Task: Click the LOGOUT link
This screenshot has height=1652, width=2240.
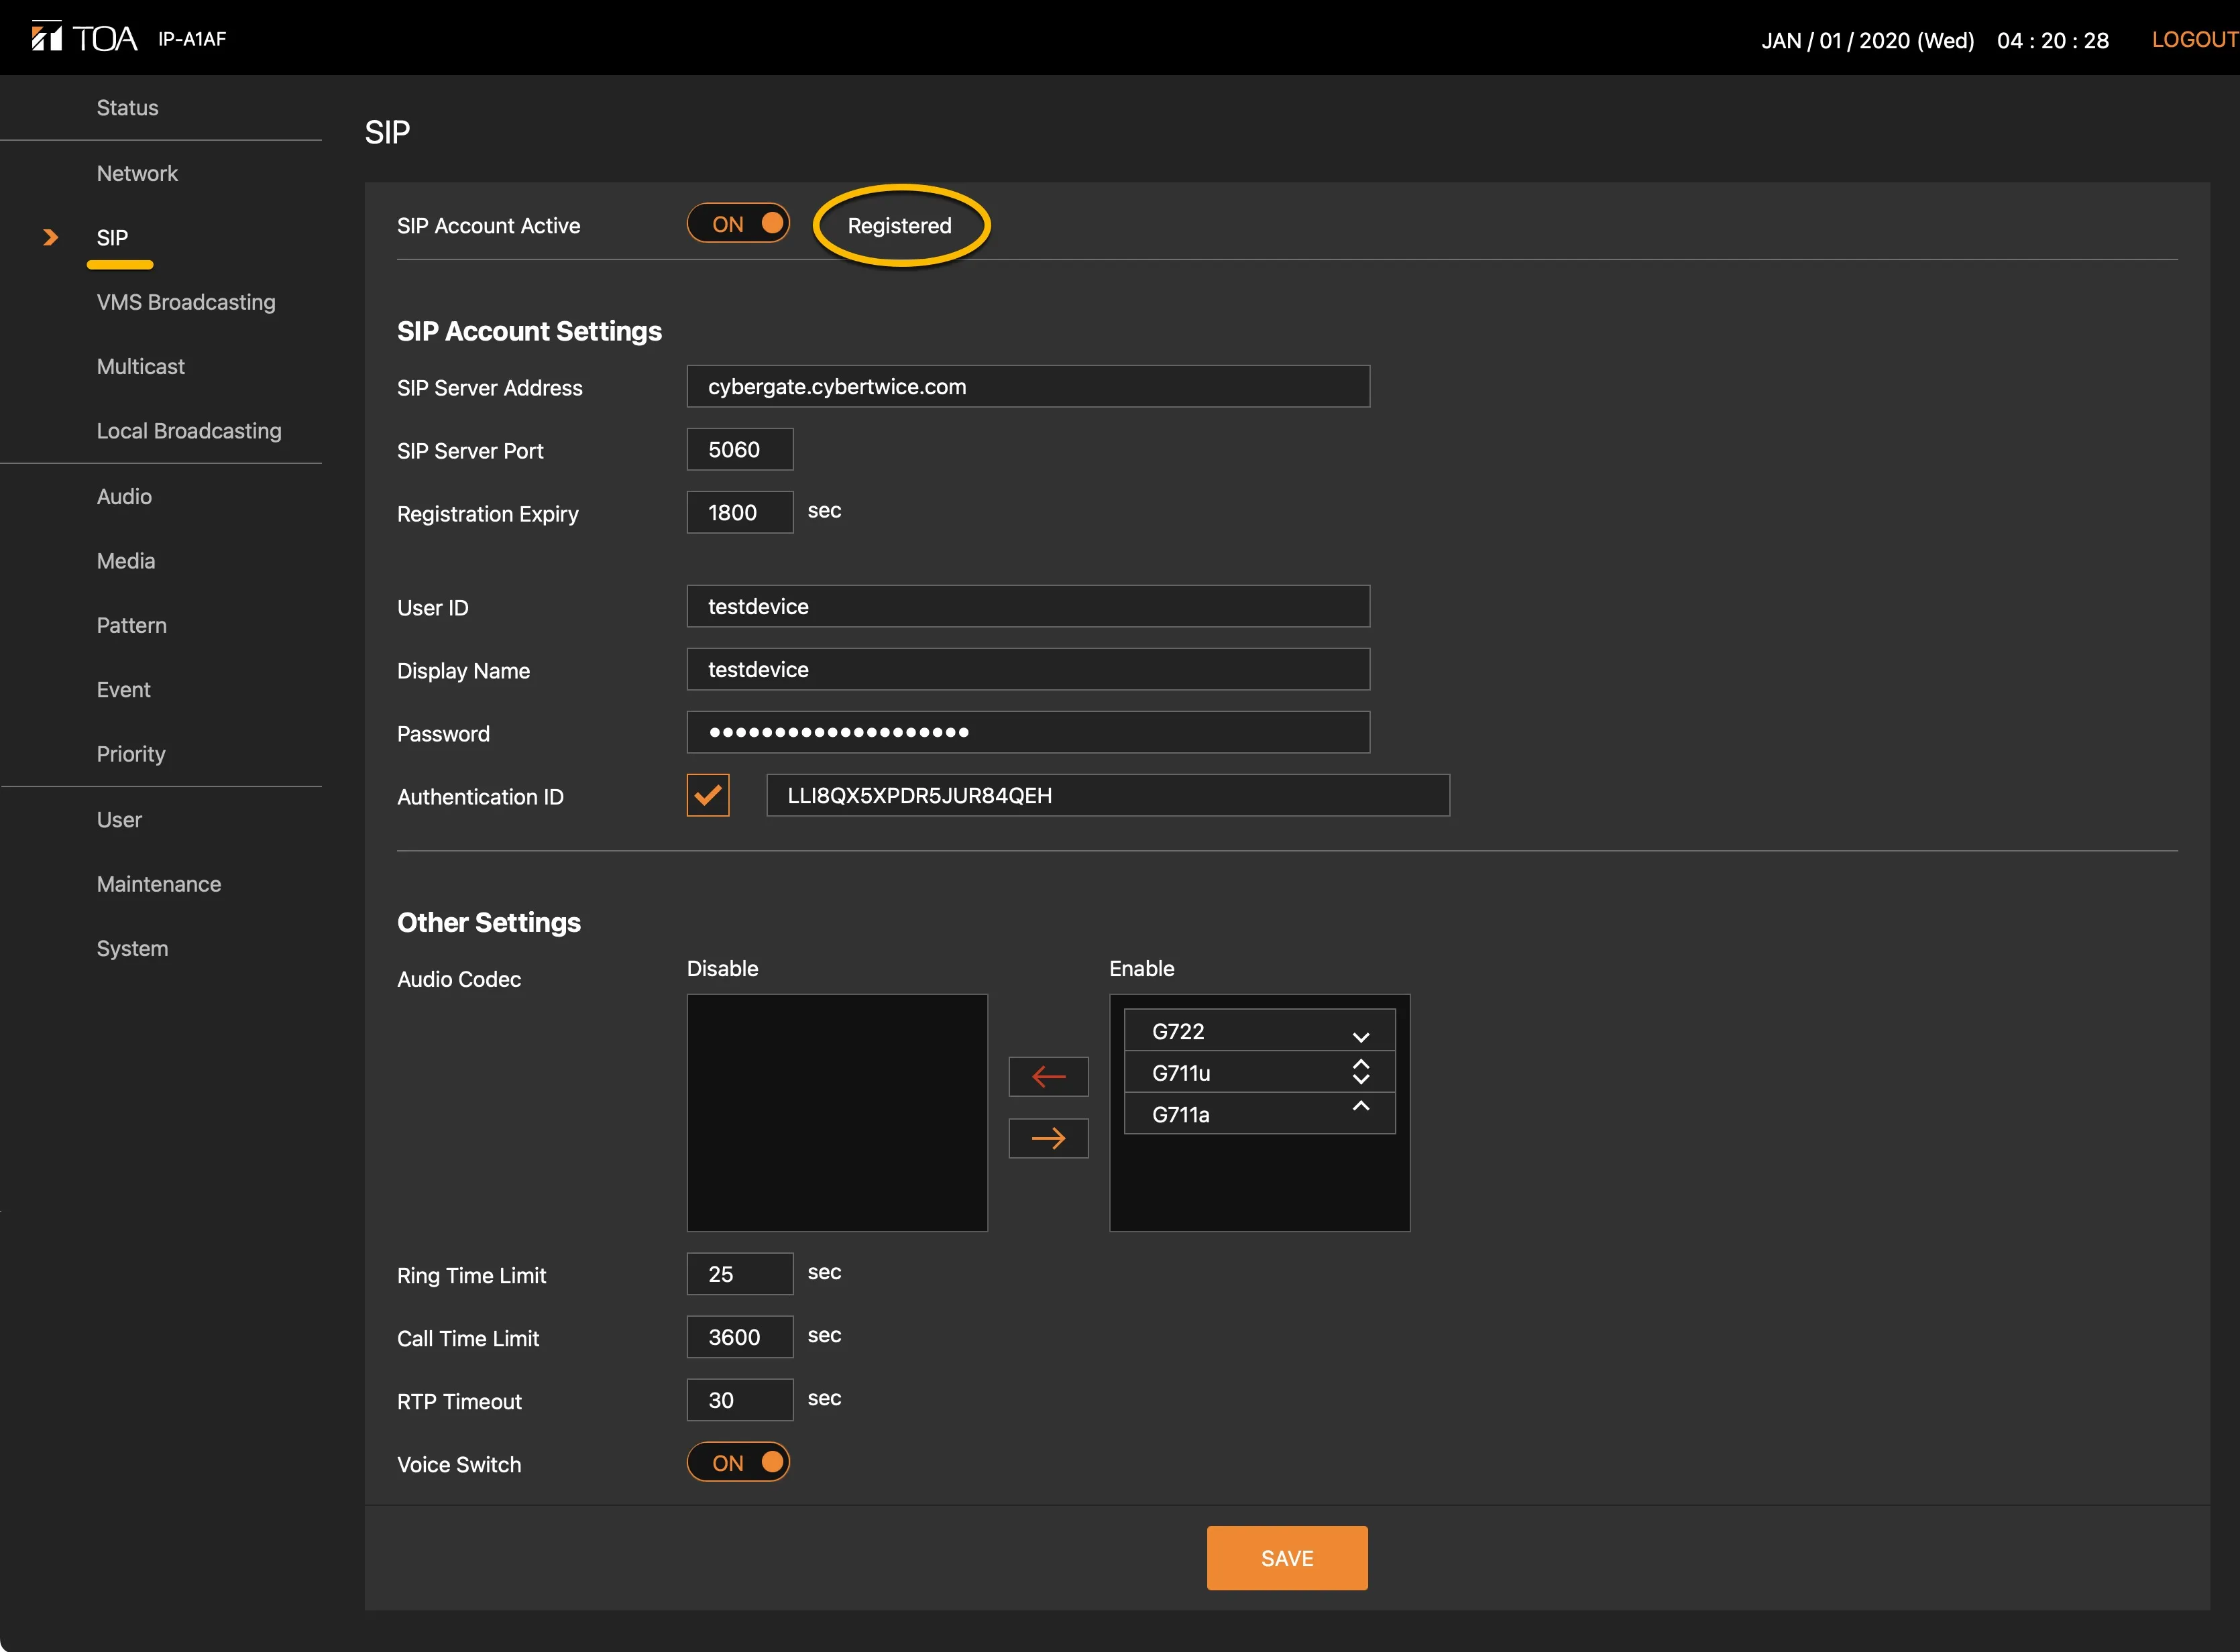Action: 2194,40
